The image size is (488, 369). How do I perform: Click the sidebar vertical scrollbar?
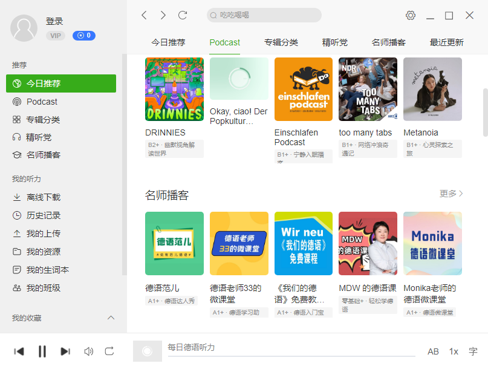(124, 165)
